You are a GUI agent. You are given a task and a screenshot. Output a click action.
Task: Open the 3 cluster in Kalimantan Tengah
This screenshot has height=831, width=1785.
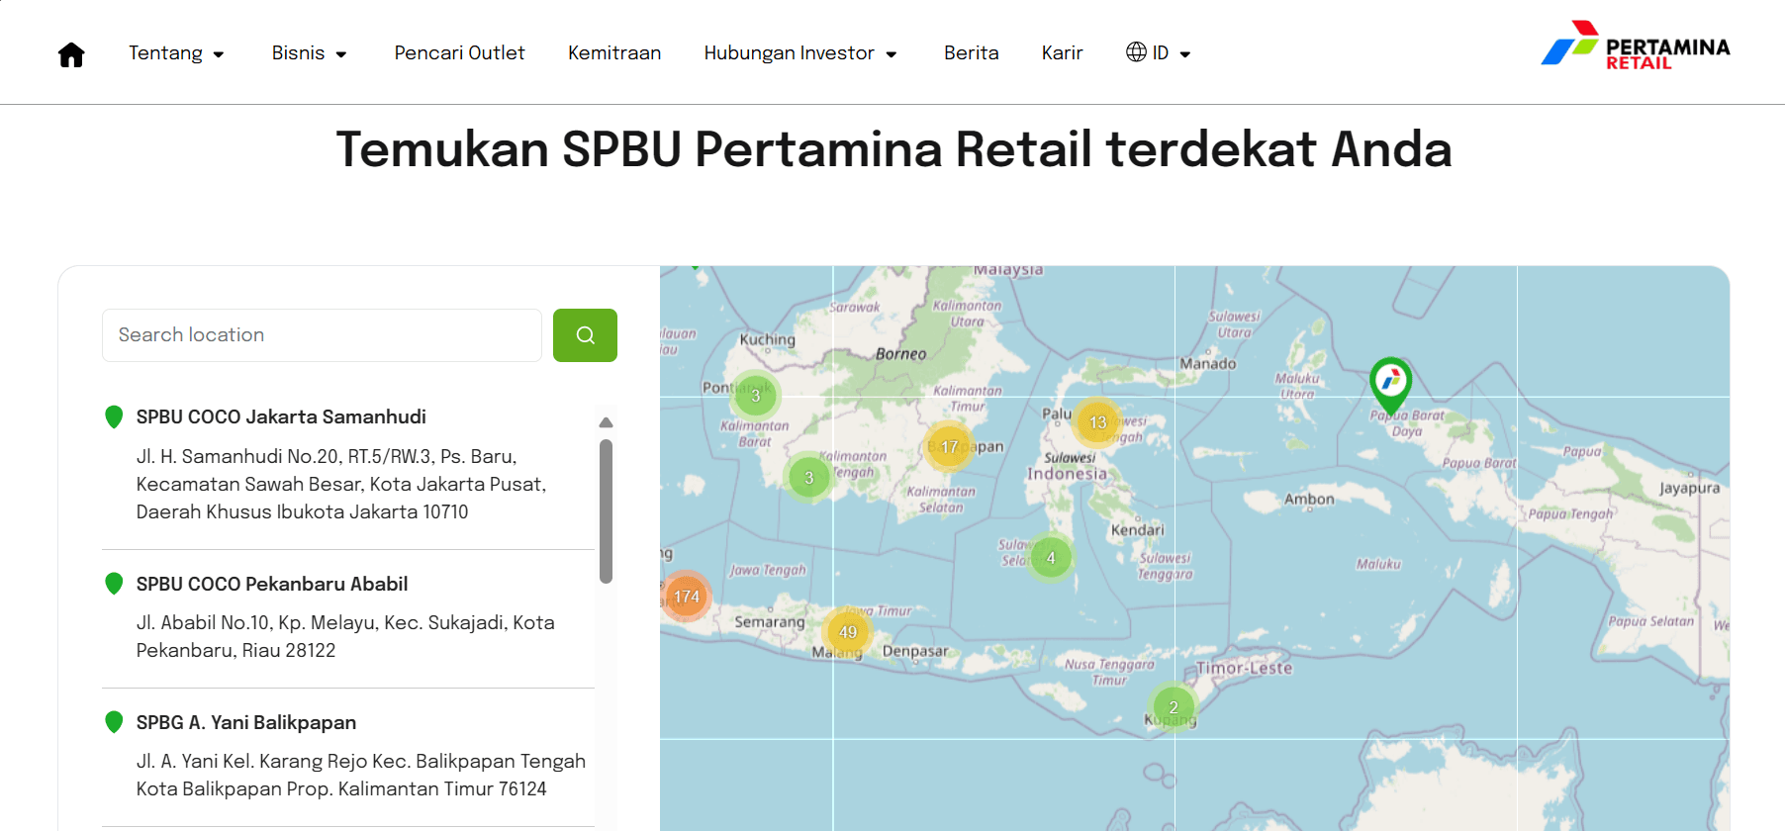point(808,478)
